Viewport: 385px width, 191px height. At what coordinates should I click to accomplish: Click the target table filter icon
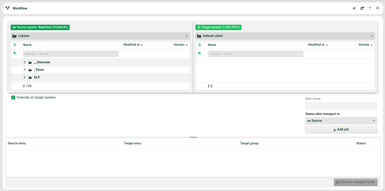point(200,53)
